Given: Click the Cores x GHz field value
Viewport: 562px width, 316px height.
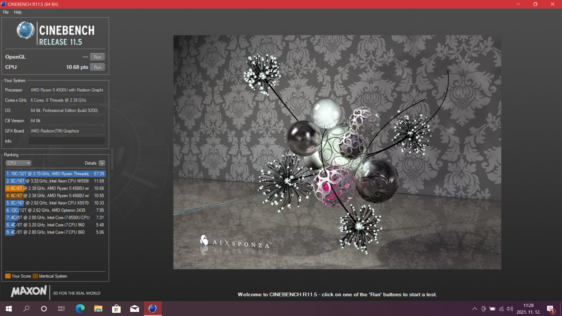Looking at the screenshot, I should 67,100.
